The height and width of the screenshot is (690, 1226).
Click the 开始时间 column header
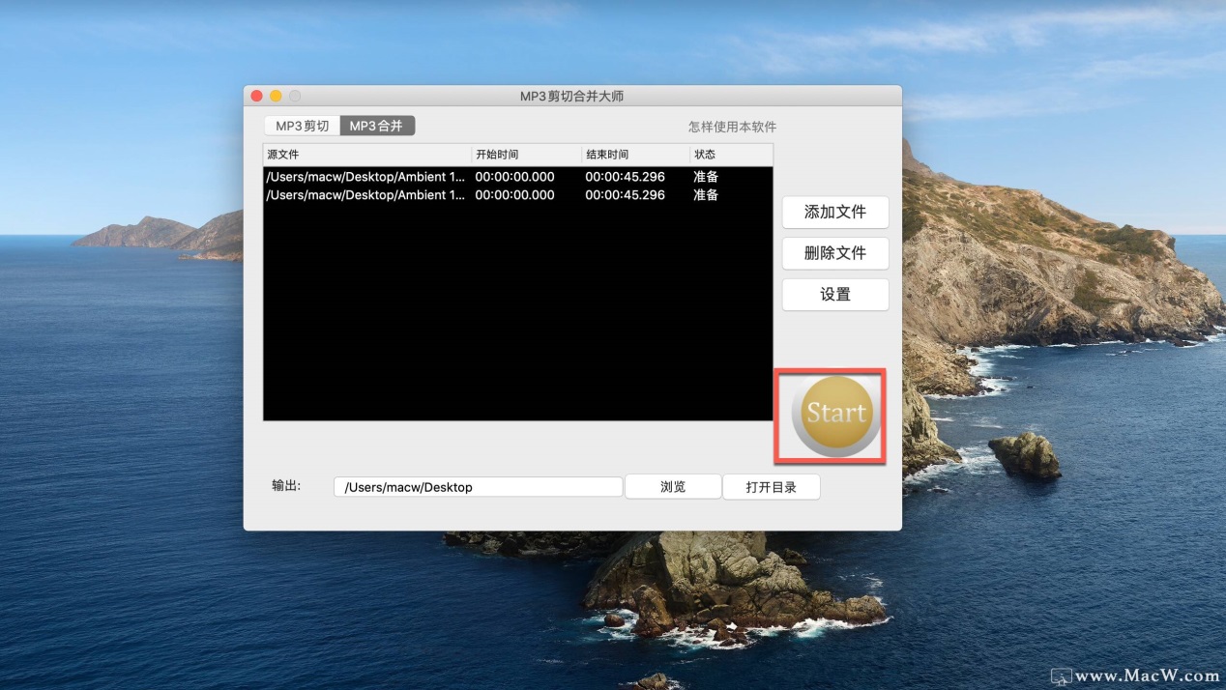point(525,155)
